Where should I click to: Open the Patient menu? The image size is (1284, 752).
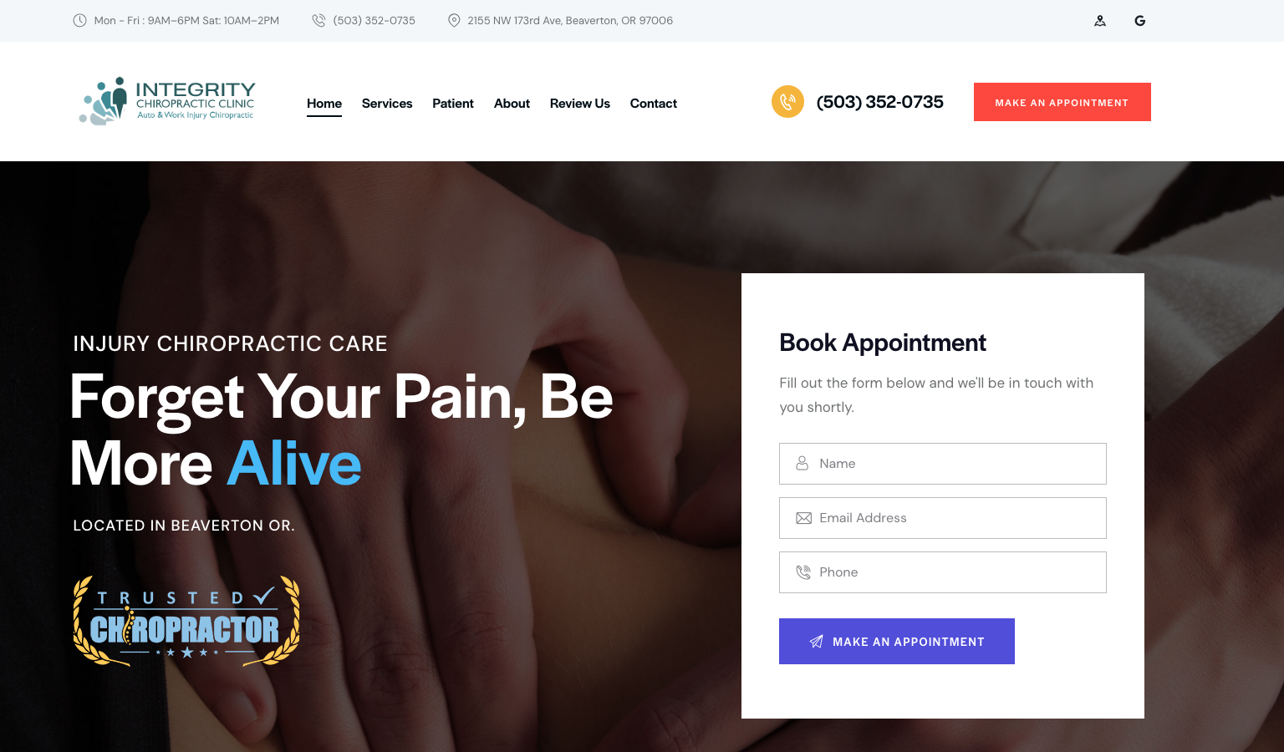(x=453, y=104)
